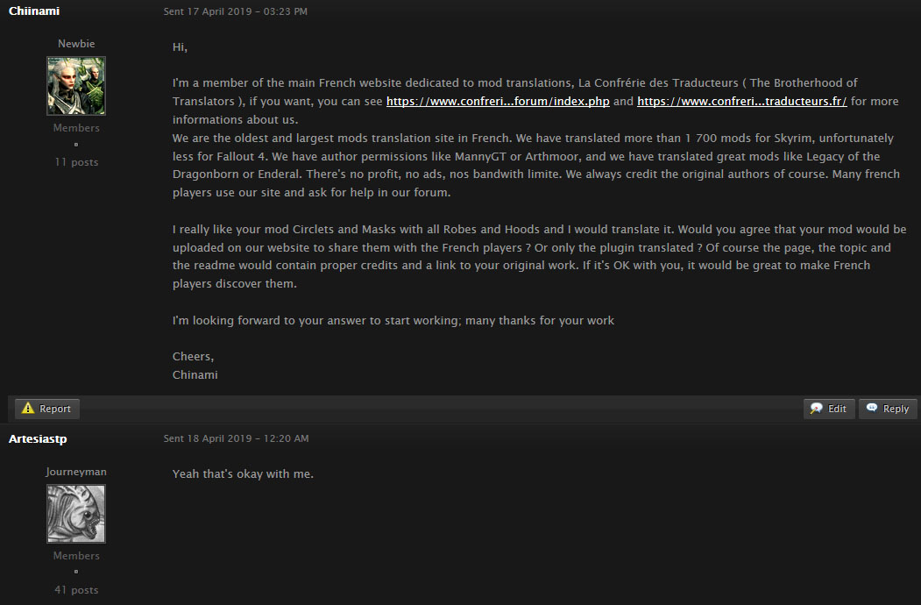Screen dimensions: 921x605
Task: Select the Members group under Chiinami
Action: [76, 128]
